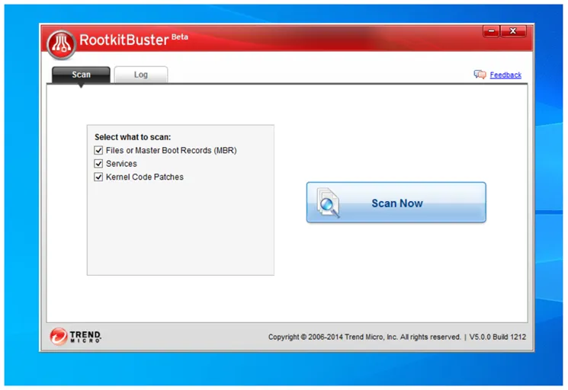
Task: Disable the Kernel Code Patches checkbox
Action: point(98,177)
